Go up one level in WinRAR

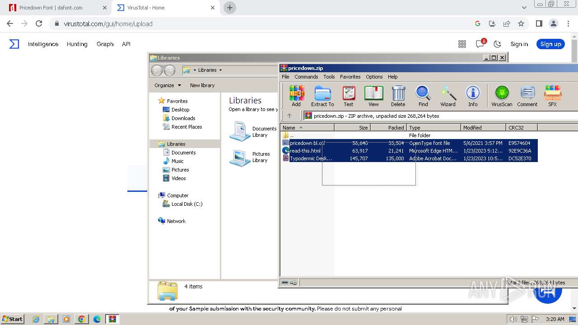[x=289, y=116]
